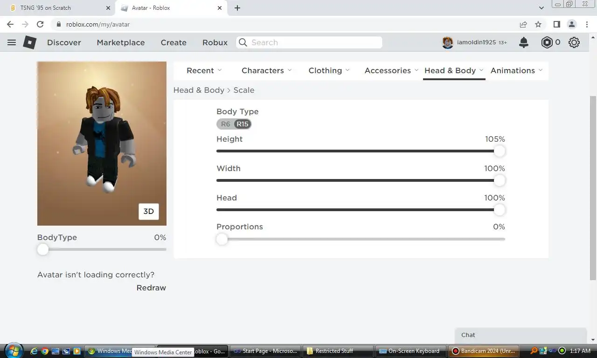
Task: Click the Proportions slider handle
Action: 222,239
